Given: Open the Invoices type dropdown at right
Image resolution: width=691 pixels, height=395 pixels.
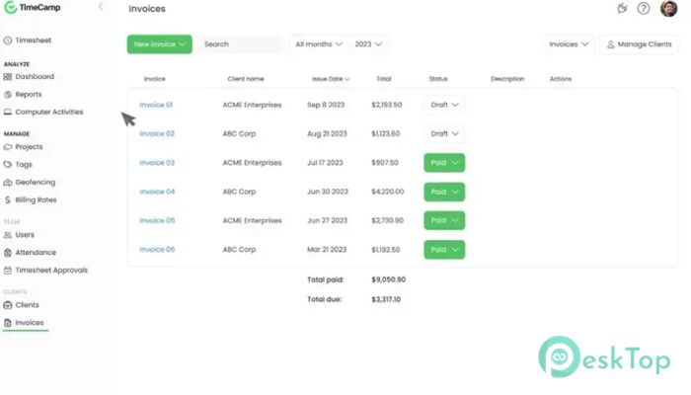Looking at the screenshot, I should [569, 44].
